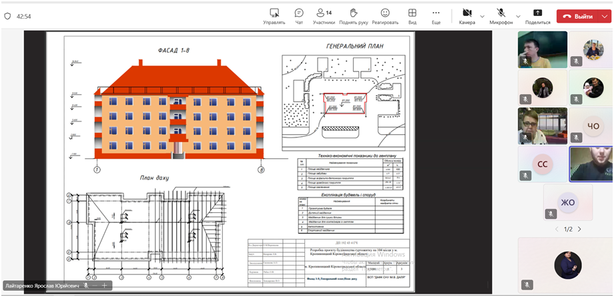Open the Реагировать reactions menu
The height and width of the screenshot is (297, 614).
(384, 15)
